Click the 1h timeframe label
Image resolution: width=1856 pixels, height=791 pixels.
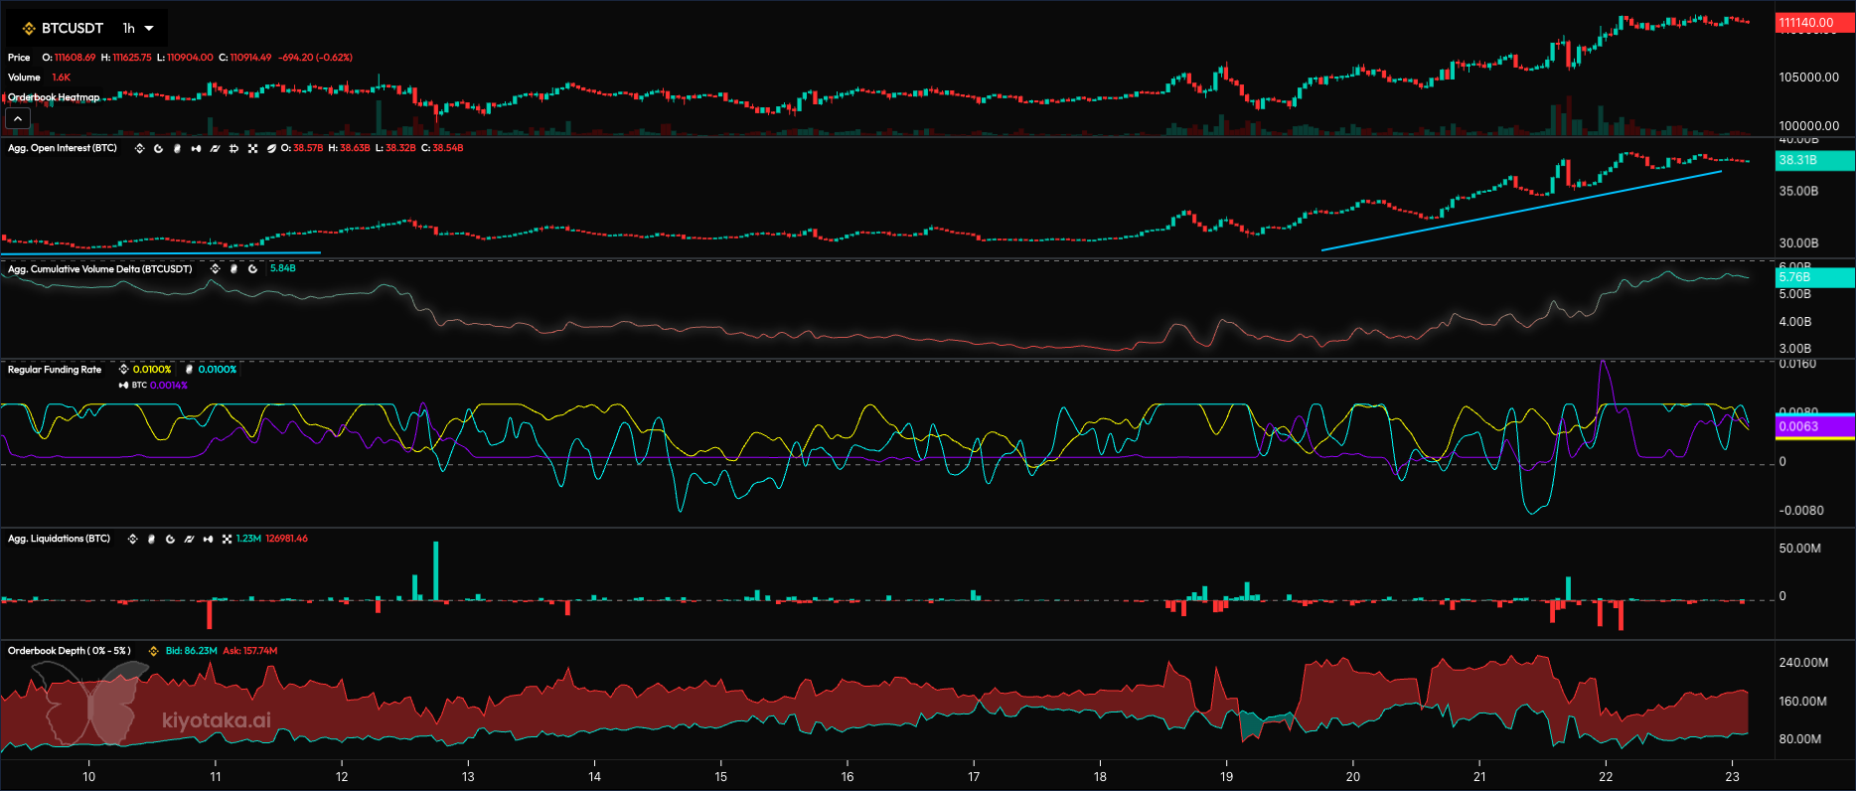129,28
